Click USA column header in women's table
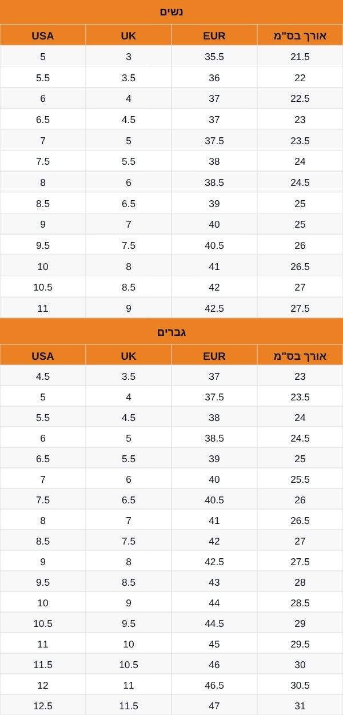Viewport: 343px width, 715px height. [x=43, y=35]
